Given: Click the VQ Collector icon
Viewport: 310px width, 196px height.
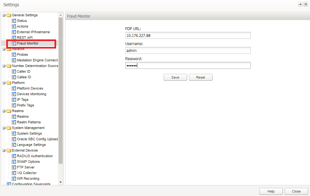Looking at the screenshot, I should pos(14,173).
